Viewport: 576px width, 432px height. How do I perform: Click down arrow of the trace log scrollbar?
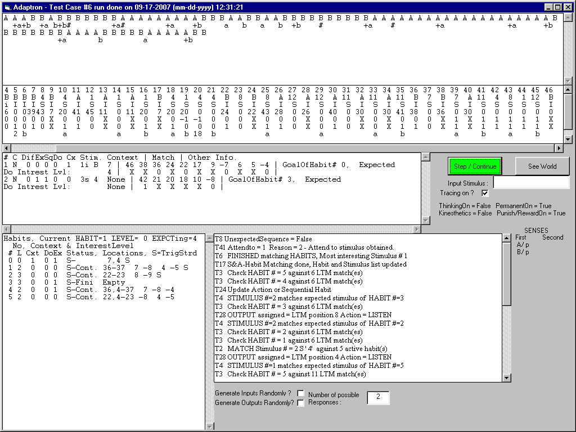coord(507,377)
